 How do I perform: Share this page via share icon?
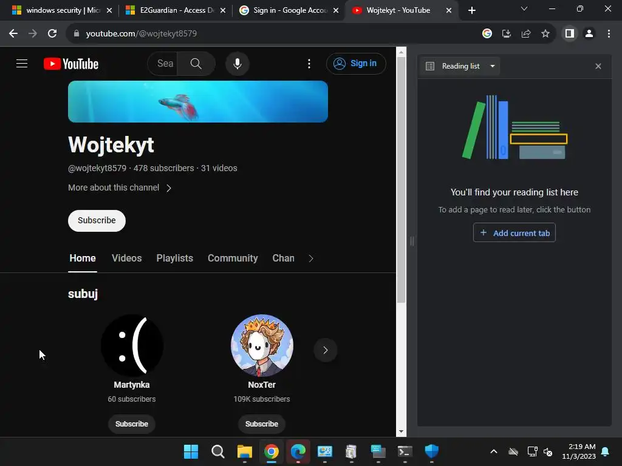pyautogui.click(x=526, y=33)
